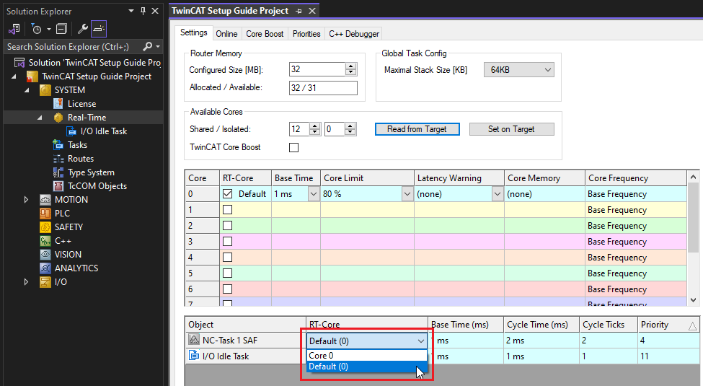The height and width of the screenshot is (386, 703).
Task: Click the Set on Target button
Action: (511, 129)
